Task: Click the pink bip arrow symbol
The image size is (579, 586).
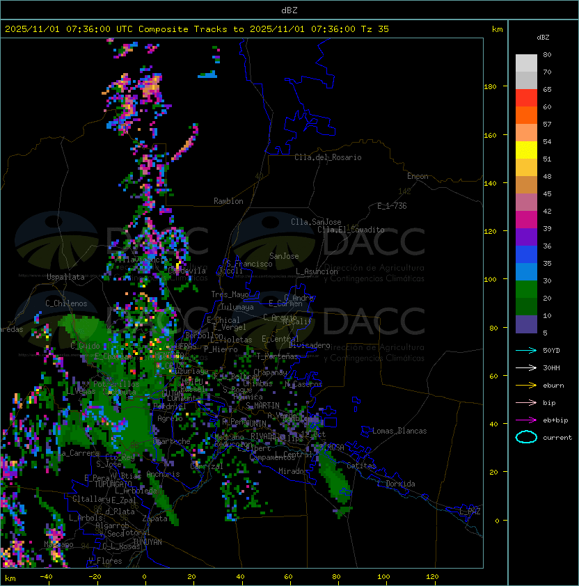Action: [x=526, y=402]
